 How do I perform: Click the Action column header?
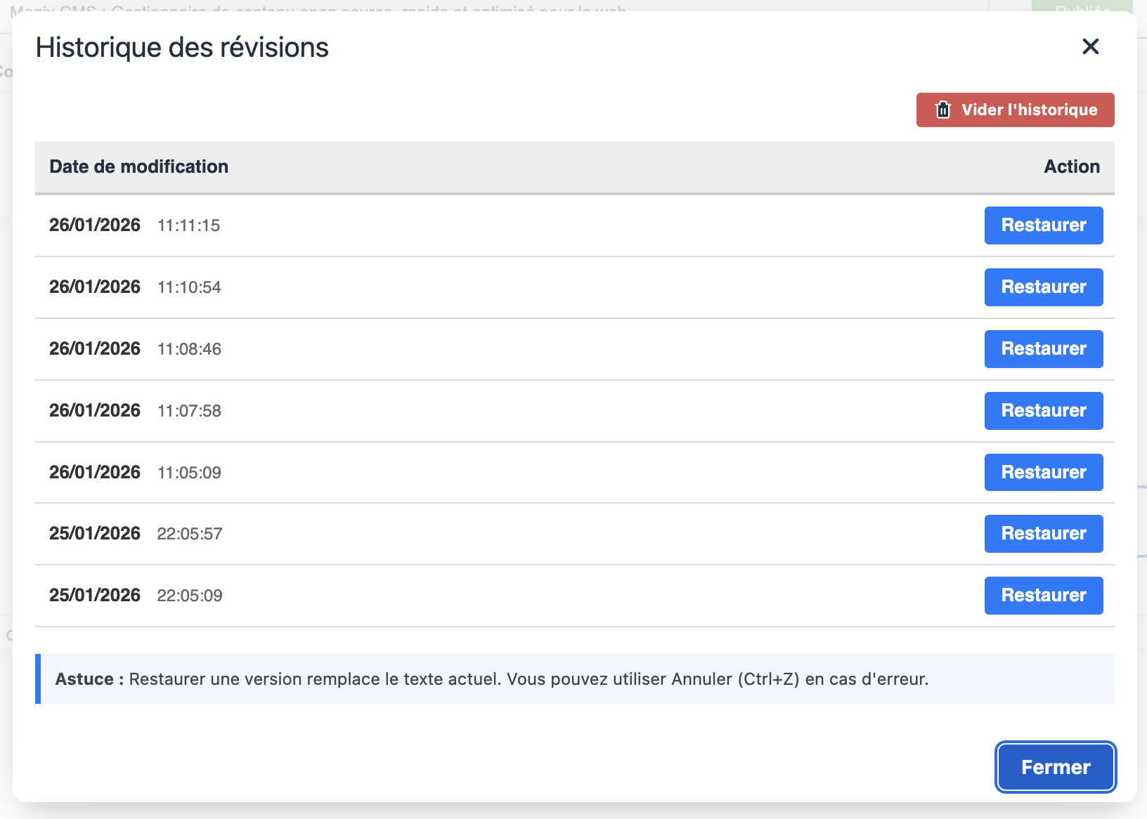pos(1071,166)
